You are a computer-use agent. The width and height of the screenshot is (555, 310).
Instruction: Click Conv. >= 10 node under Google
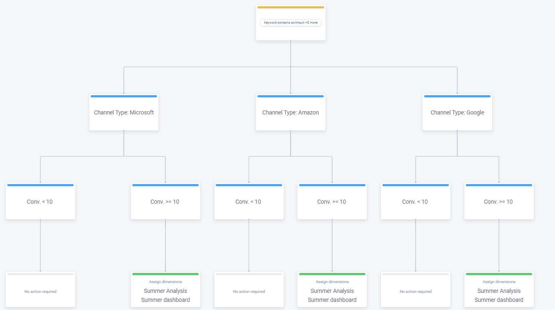498,202
